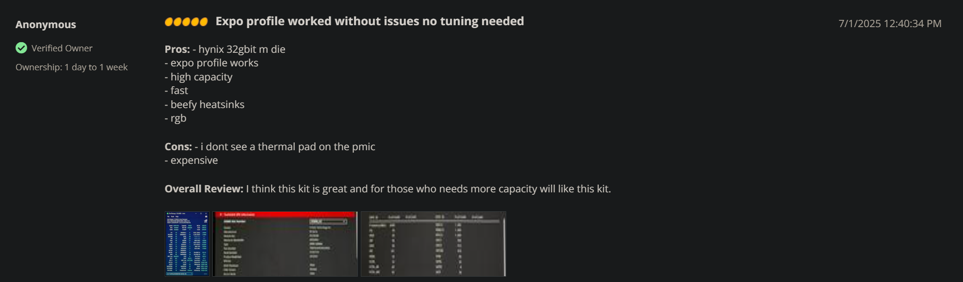
Task: Open the gray table screenshot thumbnail
Action: (433, 244)
